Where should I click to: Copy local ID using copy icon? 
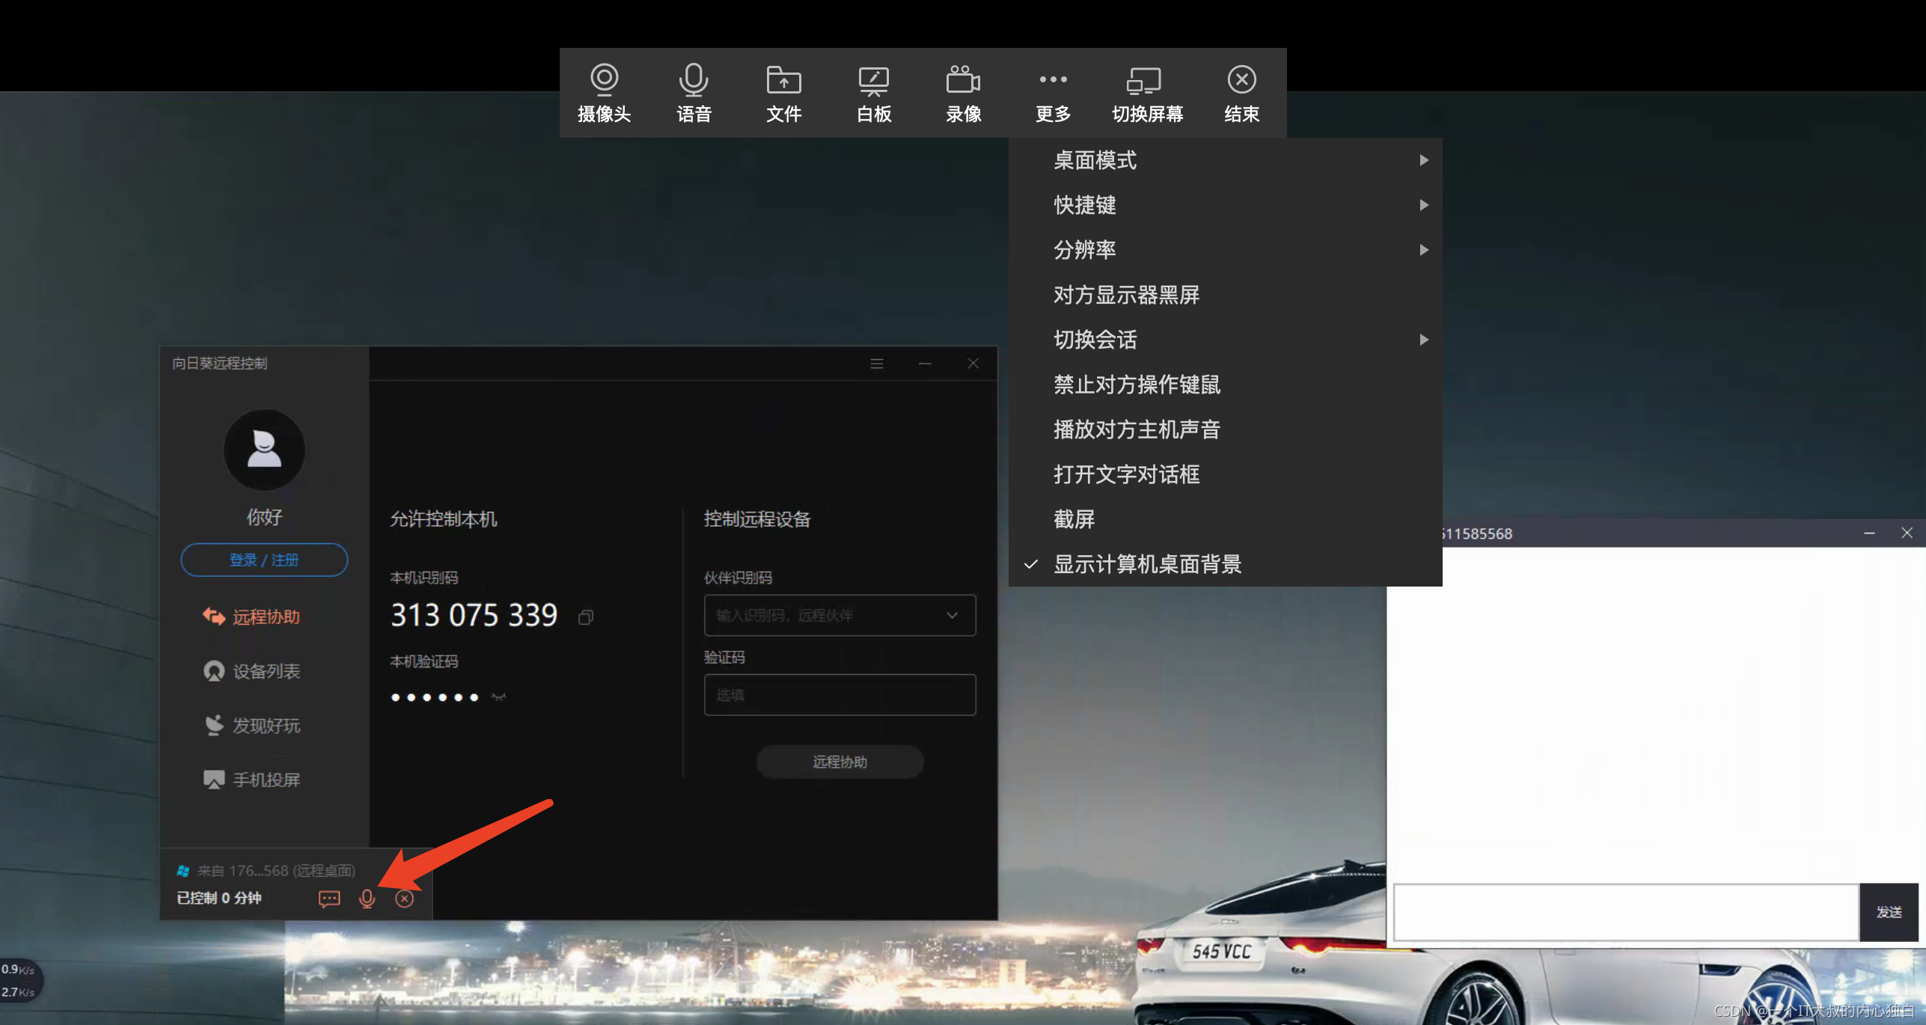(x=586, y=617)
